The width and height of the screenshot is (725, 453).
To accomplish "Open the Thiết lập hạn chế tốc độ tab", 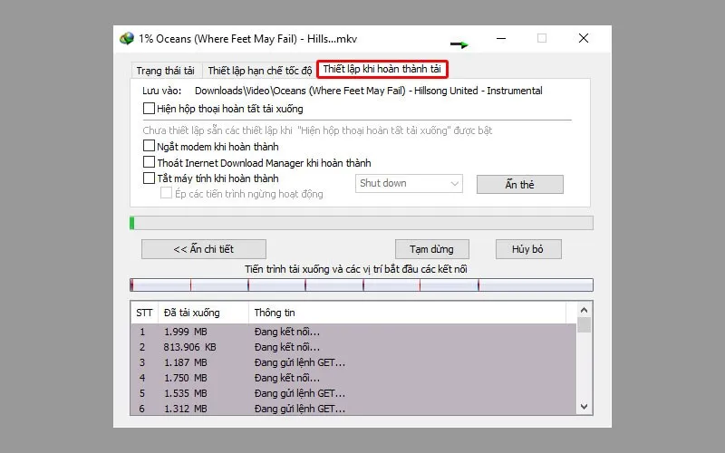I will tap(259, 70).
